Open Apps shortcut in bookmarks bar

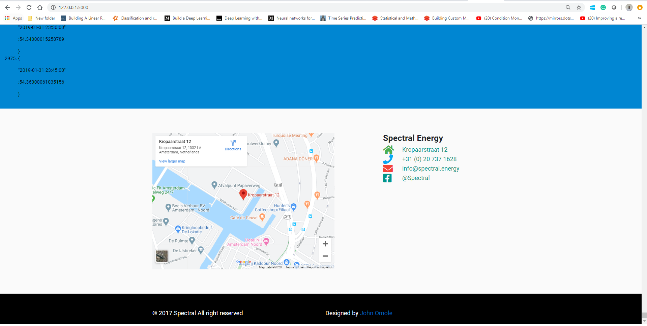(13, 18)
